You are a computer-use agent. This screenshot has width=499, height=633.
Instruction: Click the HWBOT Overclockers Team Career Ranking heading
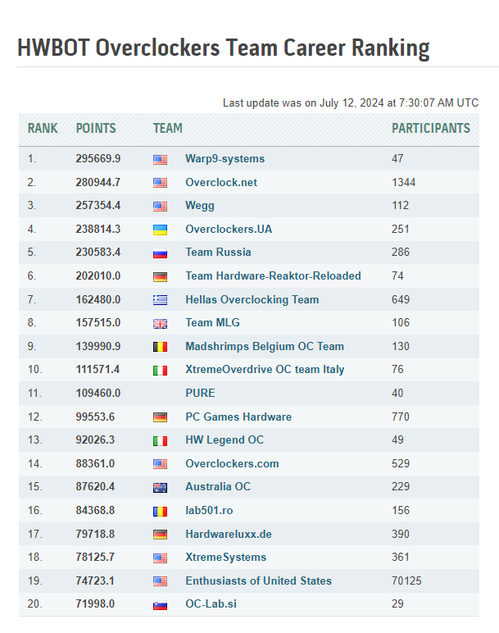click(224, 48)
